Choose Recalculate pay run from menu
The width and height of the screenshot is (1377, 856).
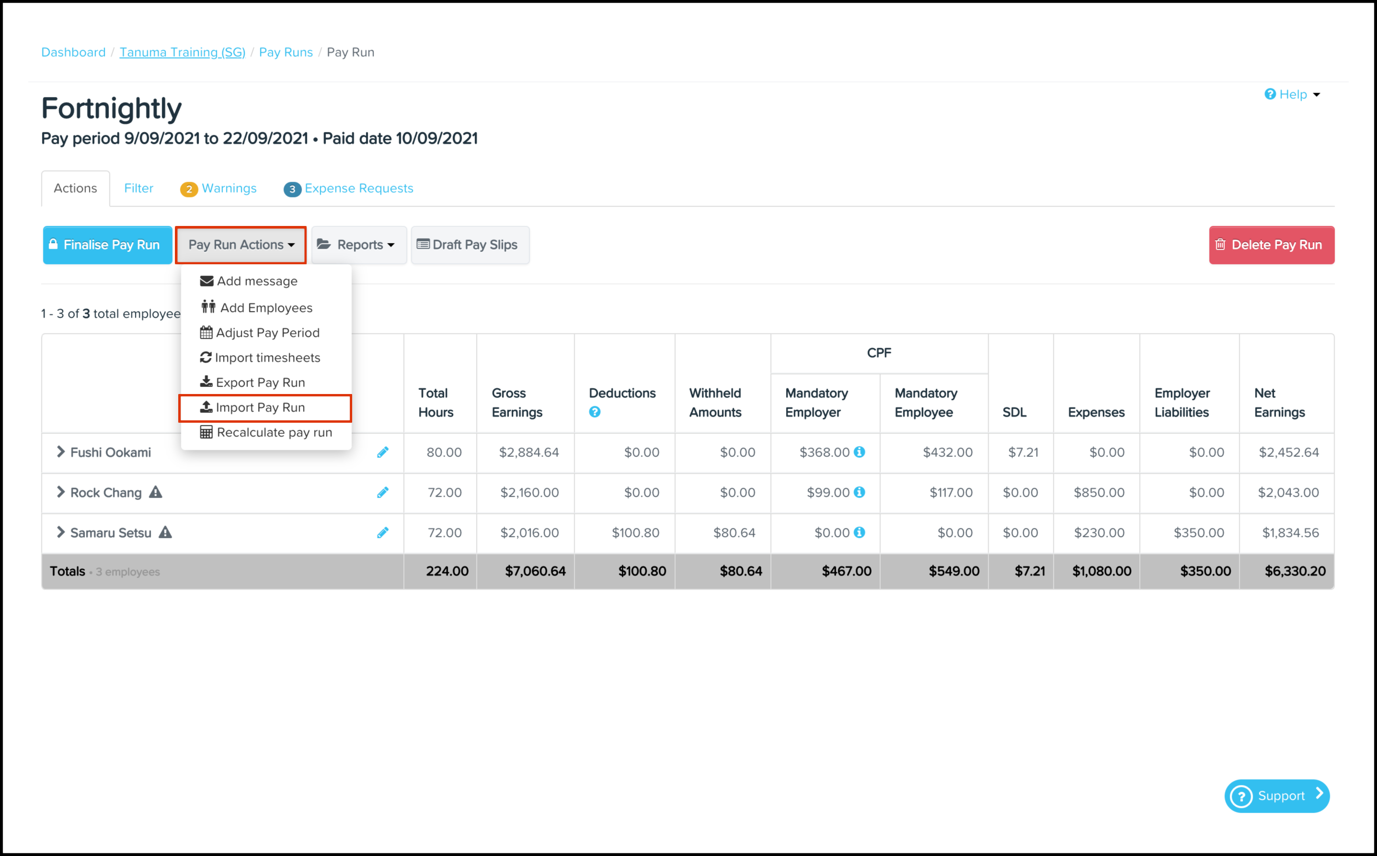[x=274, y=432]
